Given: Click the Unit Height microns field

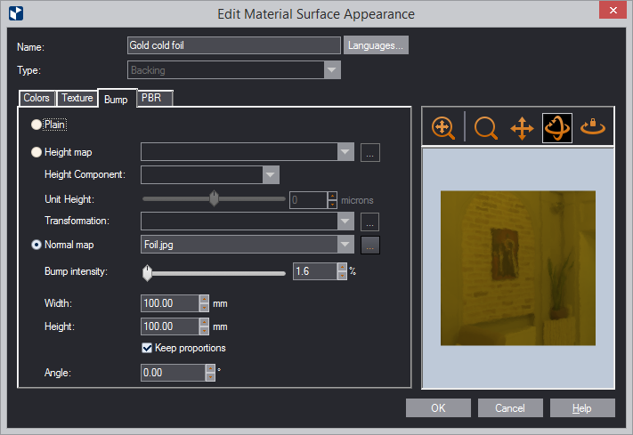Looking at the screenshot, I should pos(308,200).
